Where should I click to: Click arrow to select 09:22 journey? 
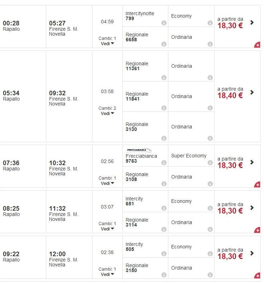tap(252, 253)
